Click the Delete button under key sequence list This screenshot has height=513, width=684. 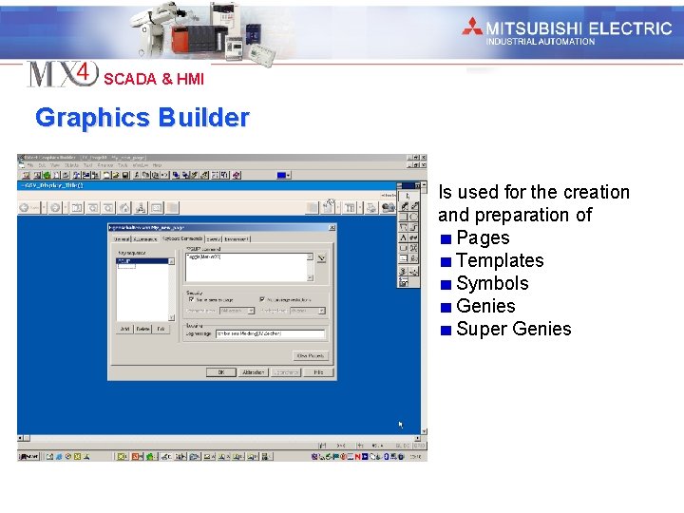point(142,329)
